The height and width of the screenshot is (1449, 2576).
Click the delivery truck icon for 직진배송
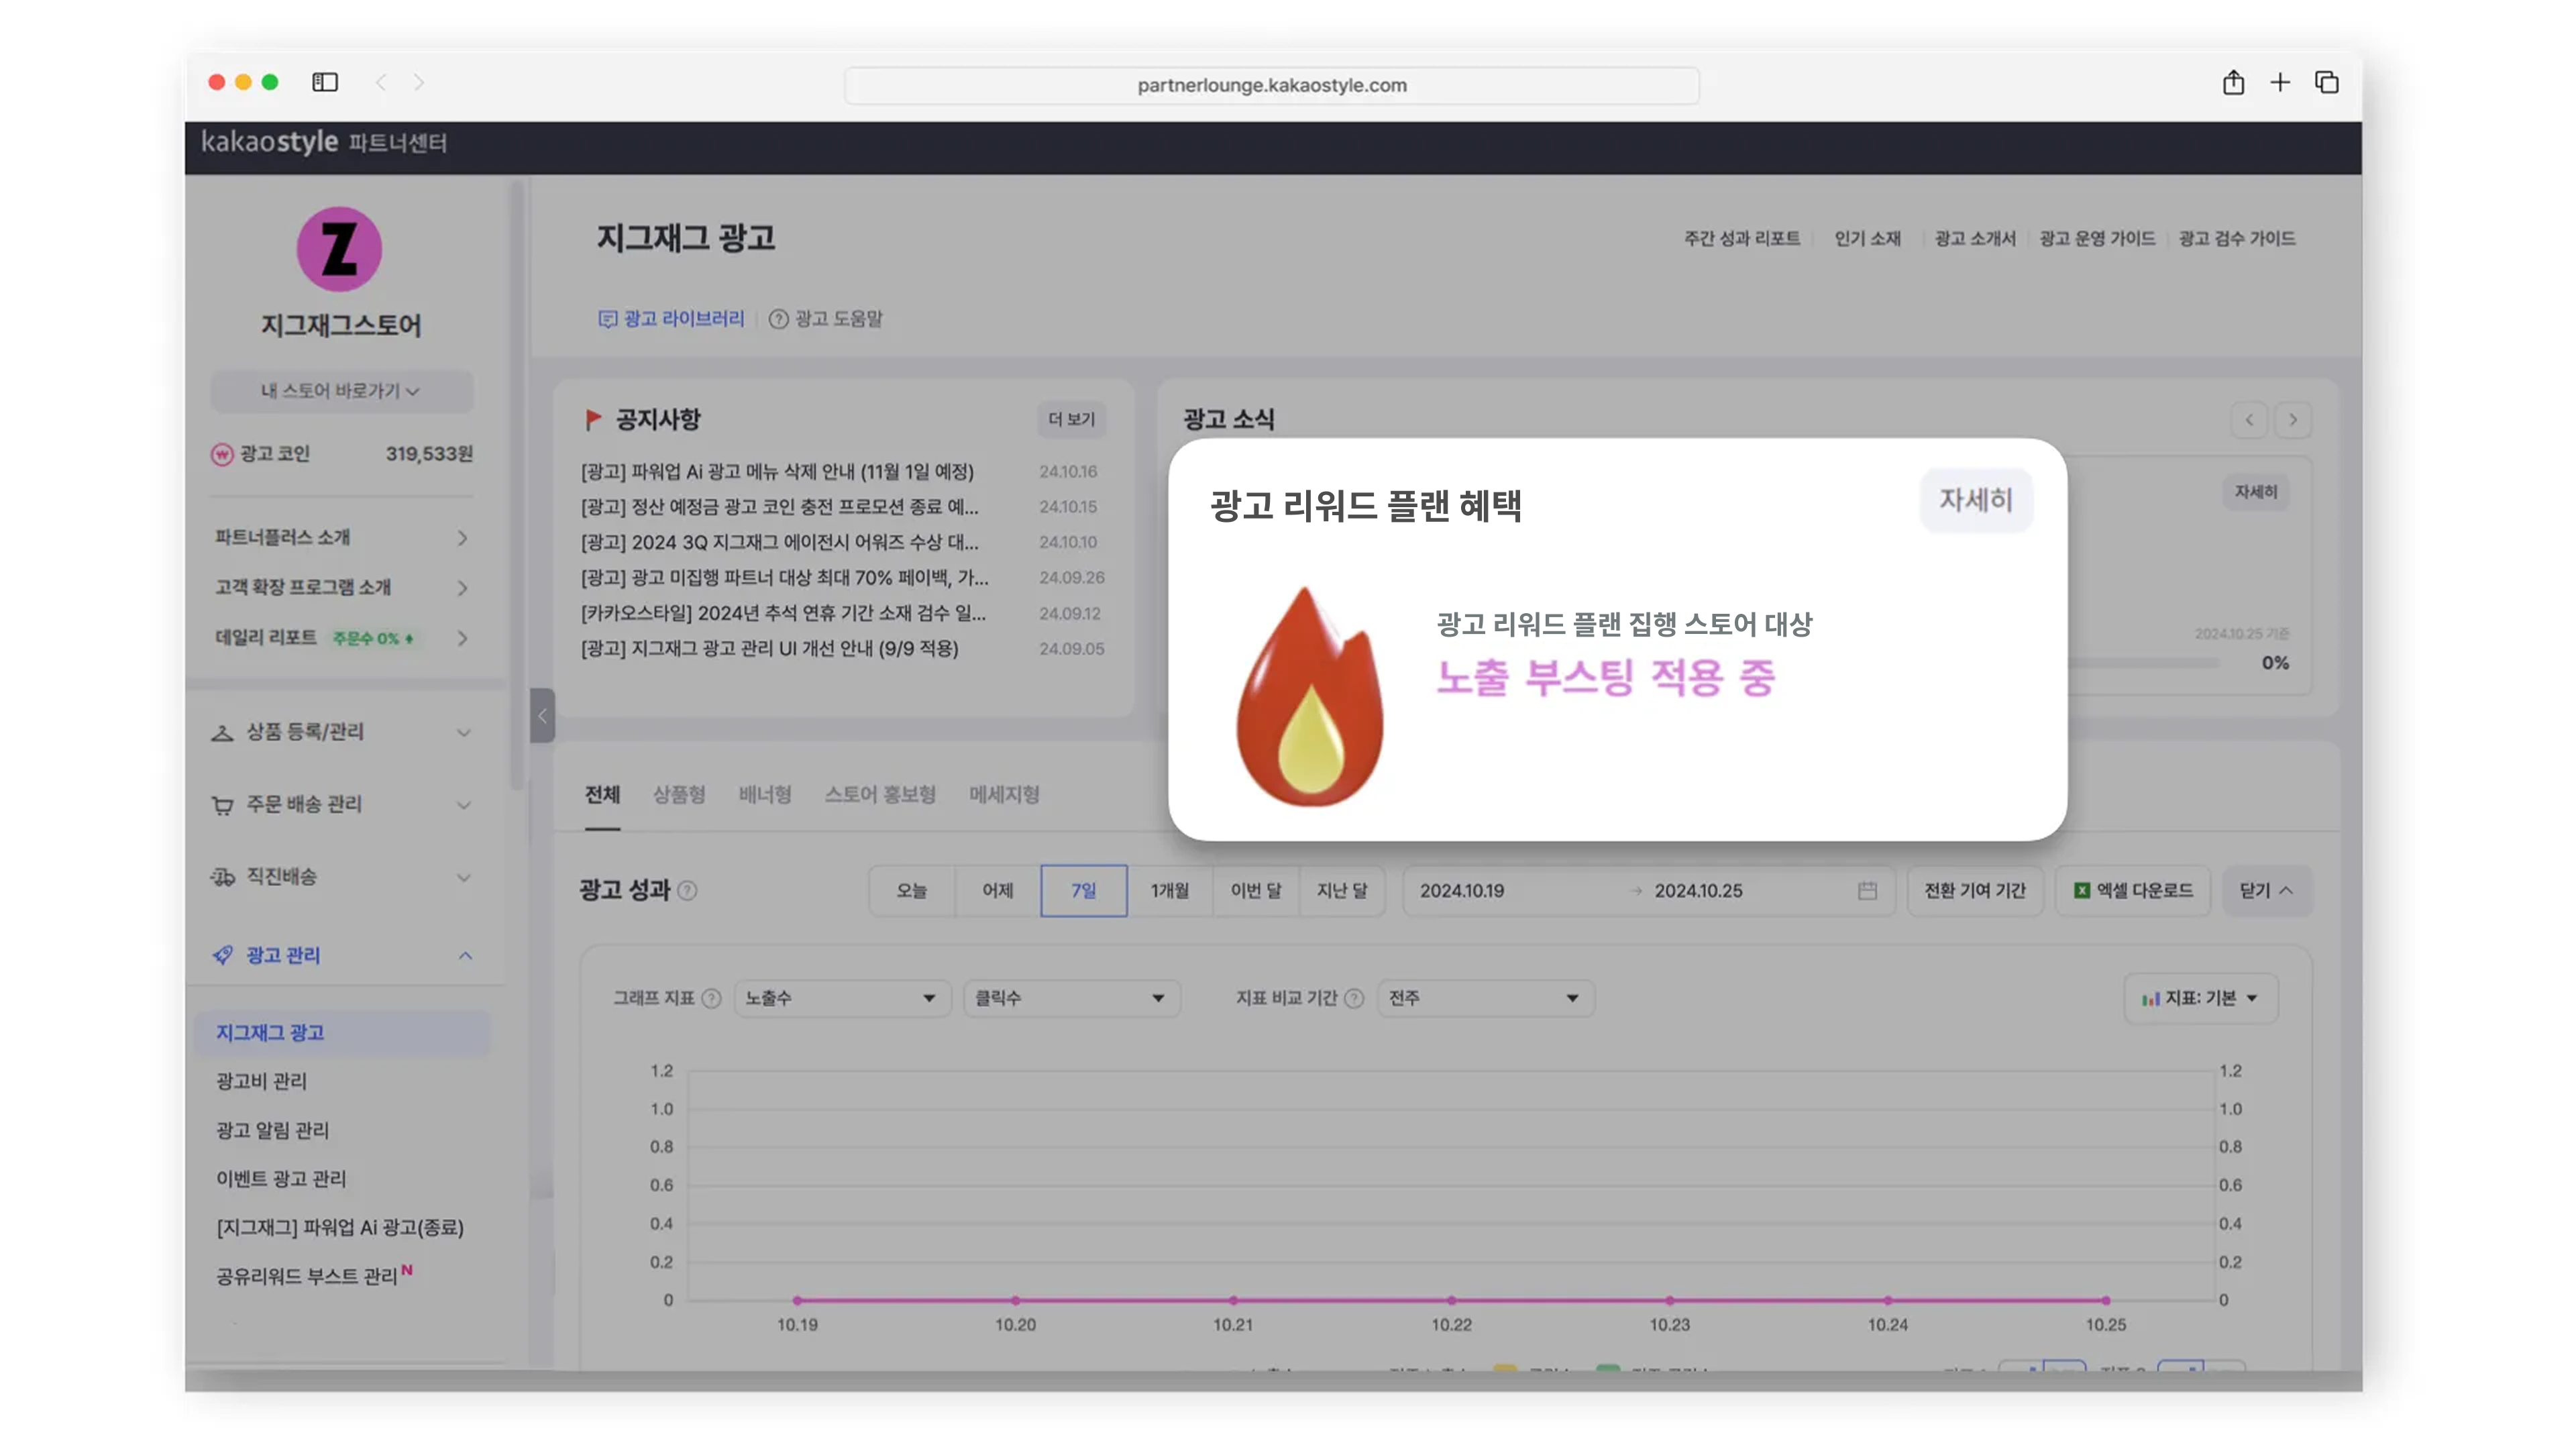click(222, 877)
